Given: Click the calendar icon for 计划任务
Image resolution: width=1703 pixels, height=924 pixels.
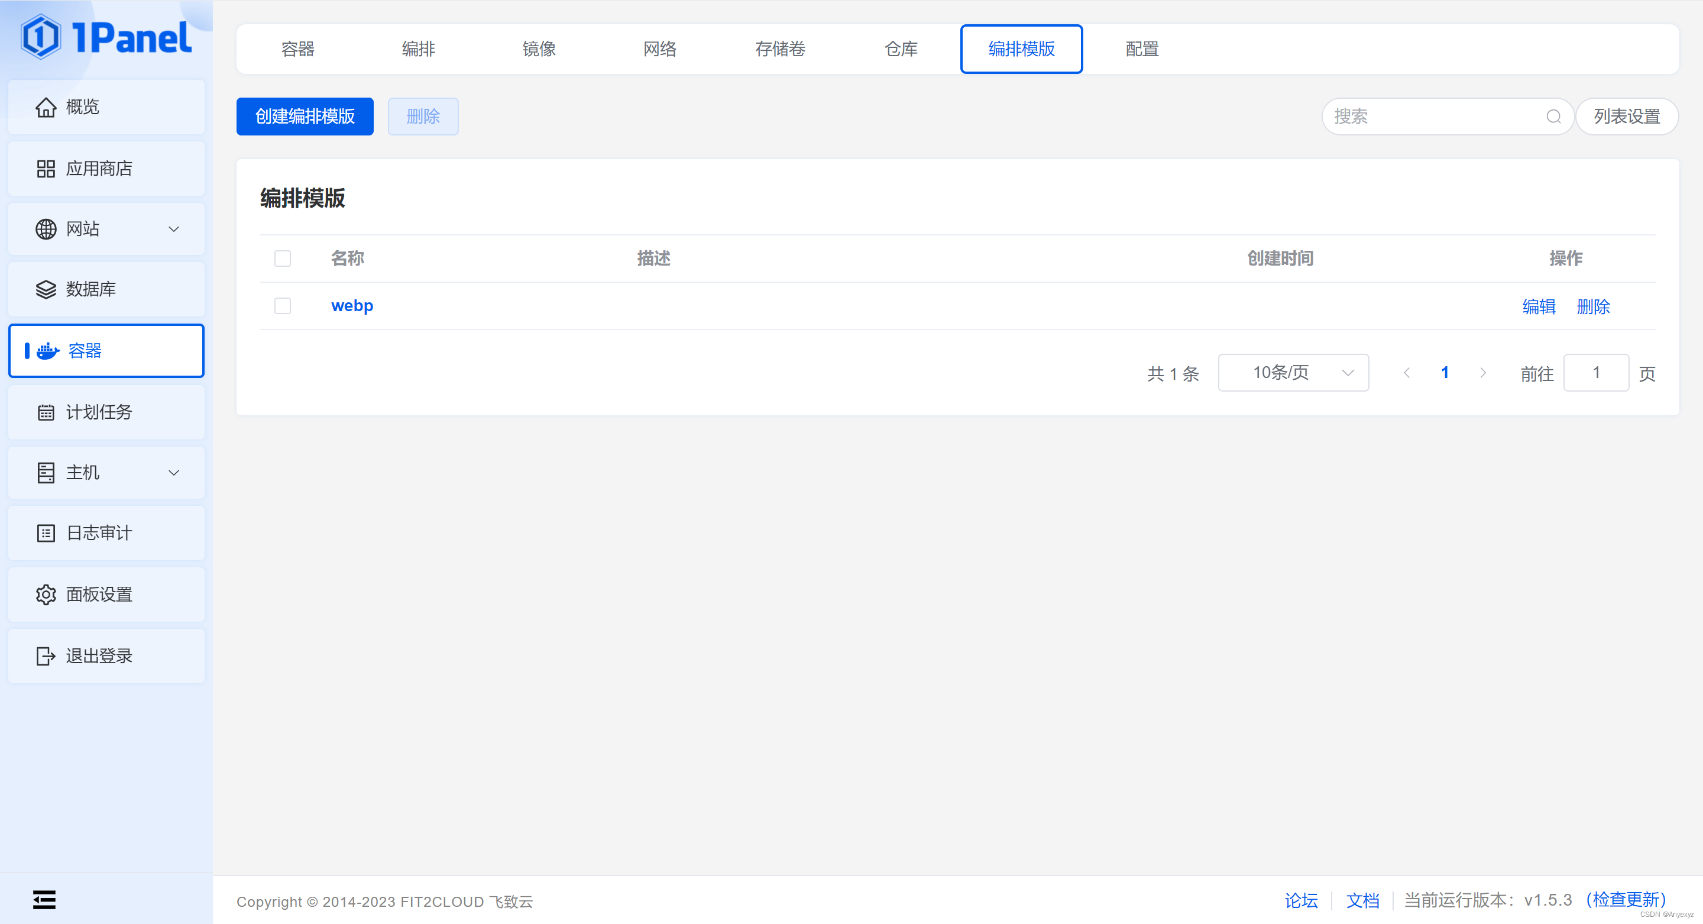Looking at the screenshot, I should pyautogui.click(x=46, y=413).
